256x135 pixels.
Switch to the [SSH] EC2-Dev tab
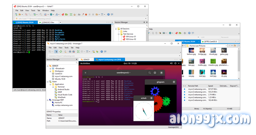[47, 22]
